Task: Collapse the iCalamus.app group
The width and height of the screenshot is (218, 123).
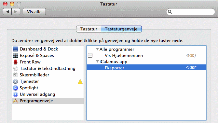Action: [98, 61]
